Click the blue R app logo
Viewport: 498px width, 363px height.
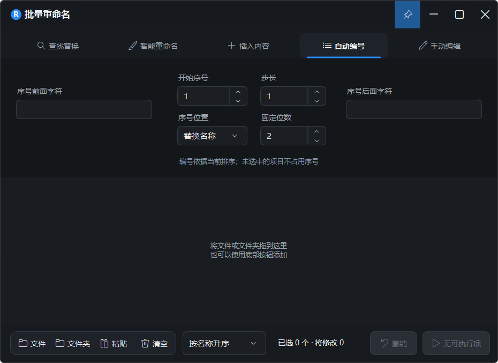(16, 14)
